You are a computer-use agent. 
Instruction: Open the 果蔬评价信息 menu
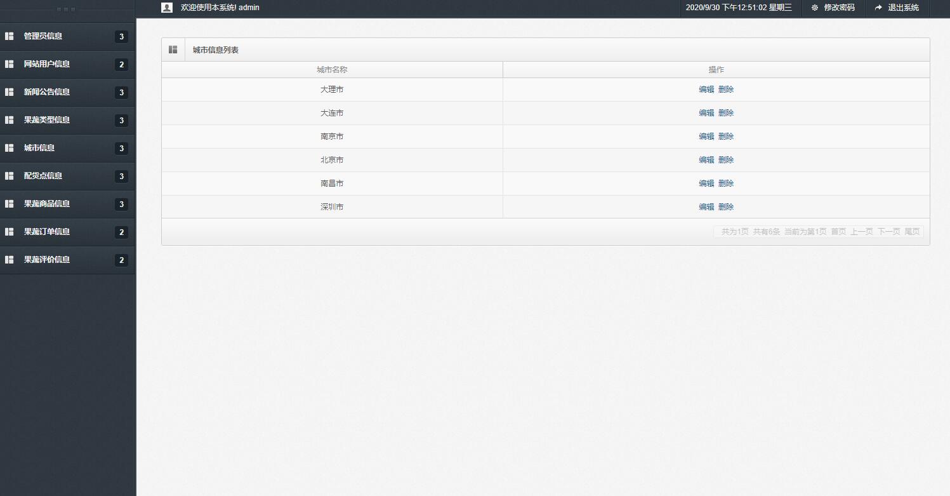click(67, 260)
